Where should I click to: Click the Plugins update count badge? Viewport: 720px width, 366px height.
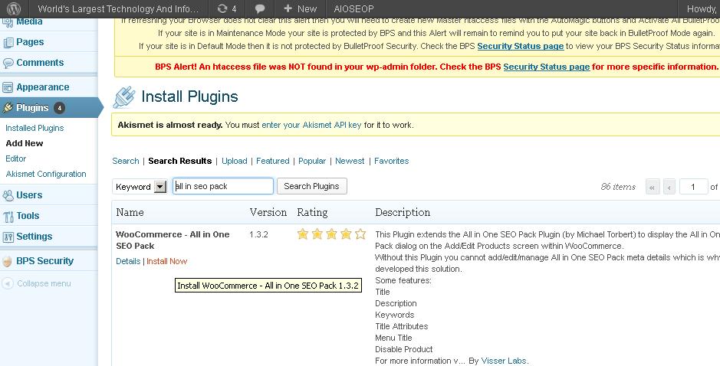(59, 108)
